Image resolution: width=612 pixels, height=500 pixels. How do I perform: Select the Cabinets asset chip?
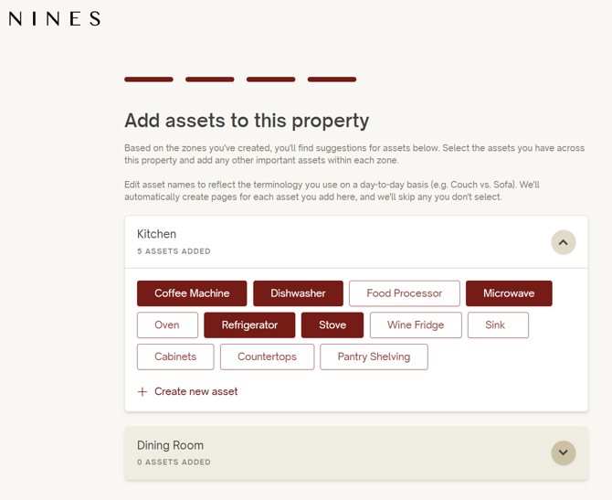(x=175, y=356)
